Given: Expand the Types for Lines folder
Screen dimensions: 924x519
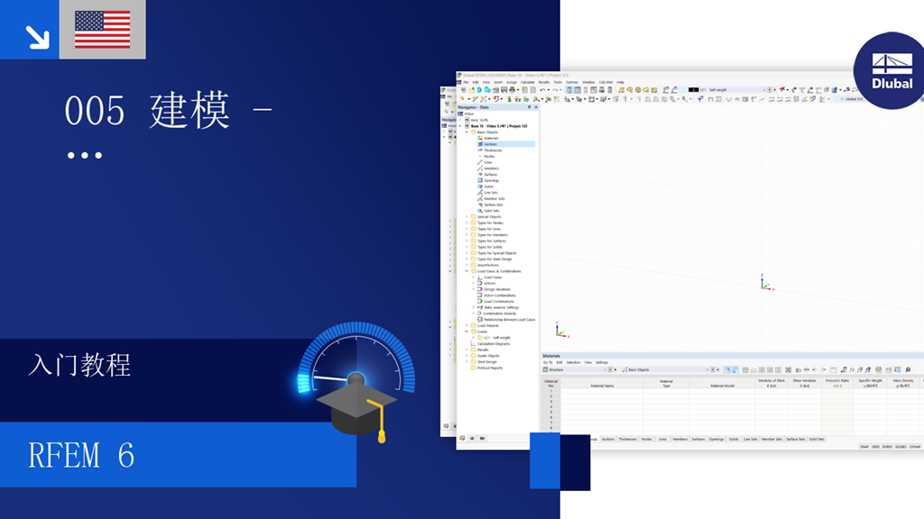Looking at the screenshot, I should tap(467, 229).
